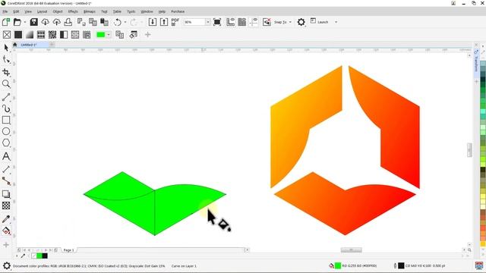This screenshot has height=273, width=486.
Task: Select the Vector pattern fill option
Action: [x=41, y=35]
